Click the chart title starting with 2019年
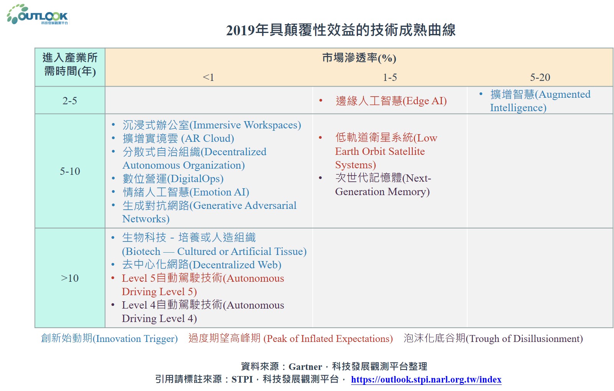Image resolution: width=614 pixels, height=391 pixels. coord(340,30)
